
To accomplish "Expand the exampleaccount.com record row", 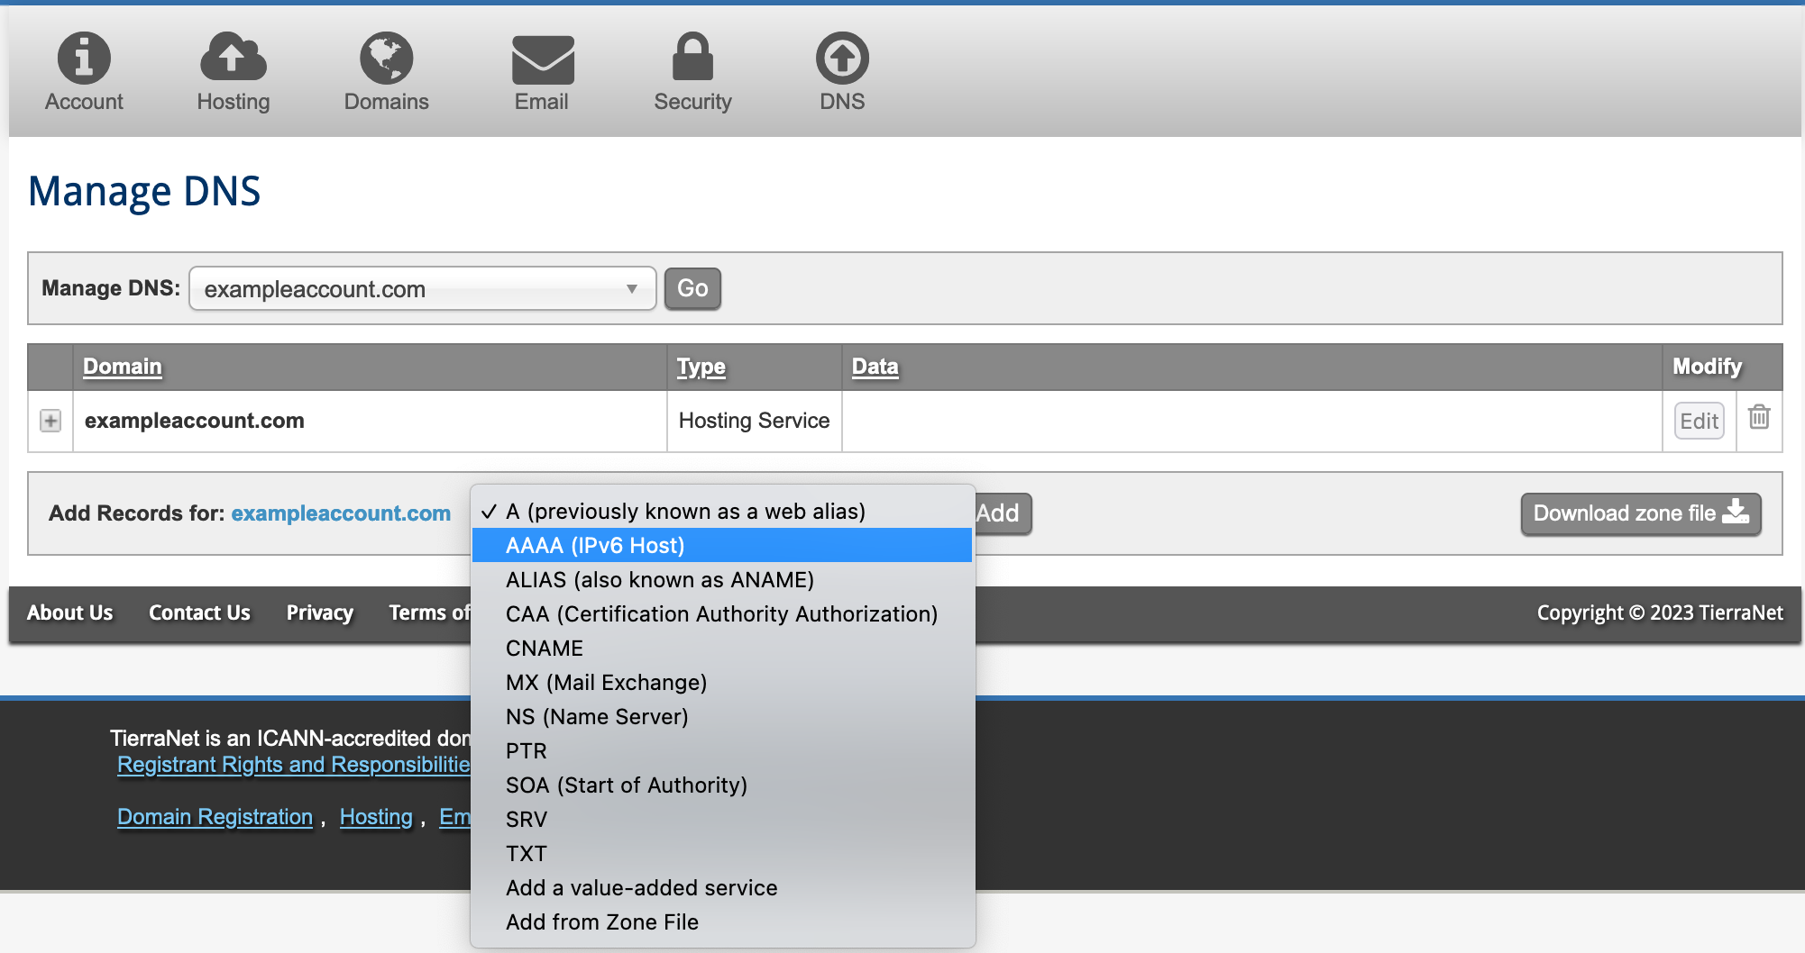I will click(49, 421).
